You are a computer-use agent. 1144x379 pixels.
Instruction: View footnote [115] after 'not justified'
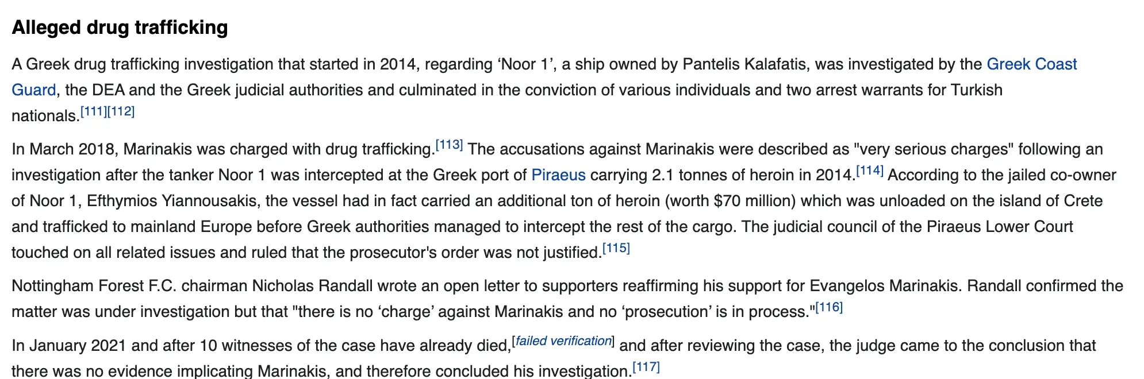pos(616,248)
